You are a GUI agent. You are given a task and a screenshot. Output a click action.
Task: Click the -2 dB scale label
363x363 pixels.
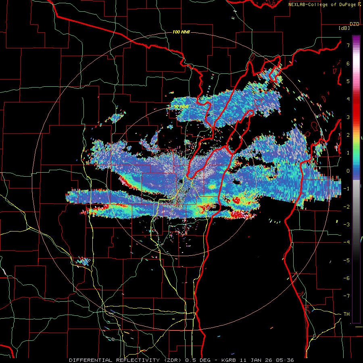(x=346, y=207)
